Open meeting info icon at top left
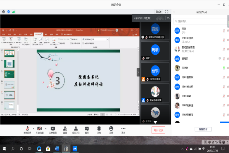229x153 pixels. point(3,11)
